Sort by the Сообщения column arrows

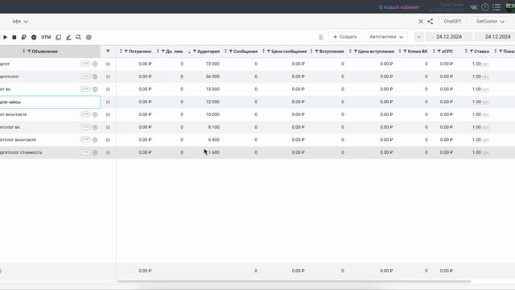[x=225, y=52]
